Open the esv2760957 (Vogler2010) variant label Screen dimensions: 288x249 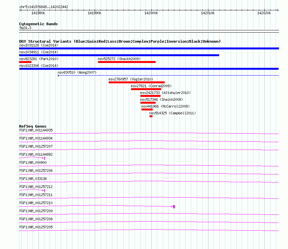click(131, 79)
